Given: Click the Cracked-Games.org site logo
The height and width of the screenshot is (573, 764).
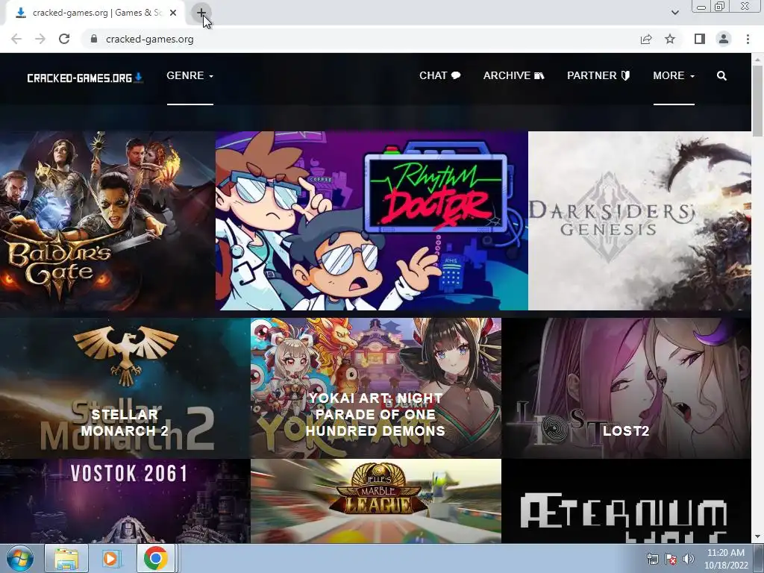Looking at the screenshot, I should coord(85,78).
